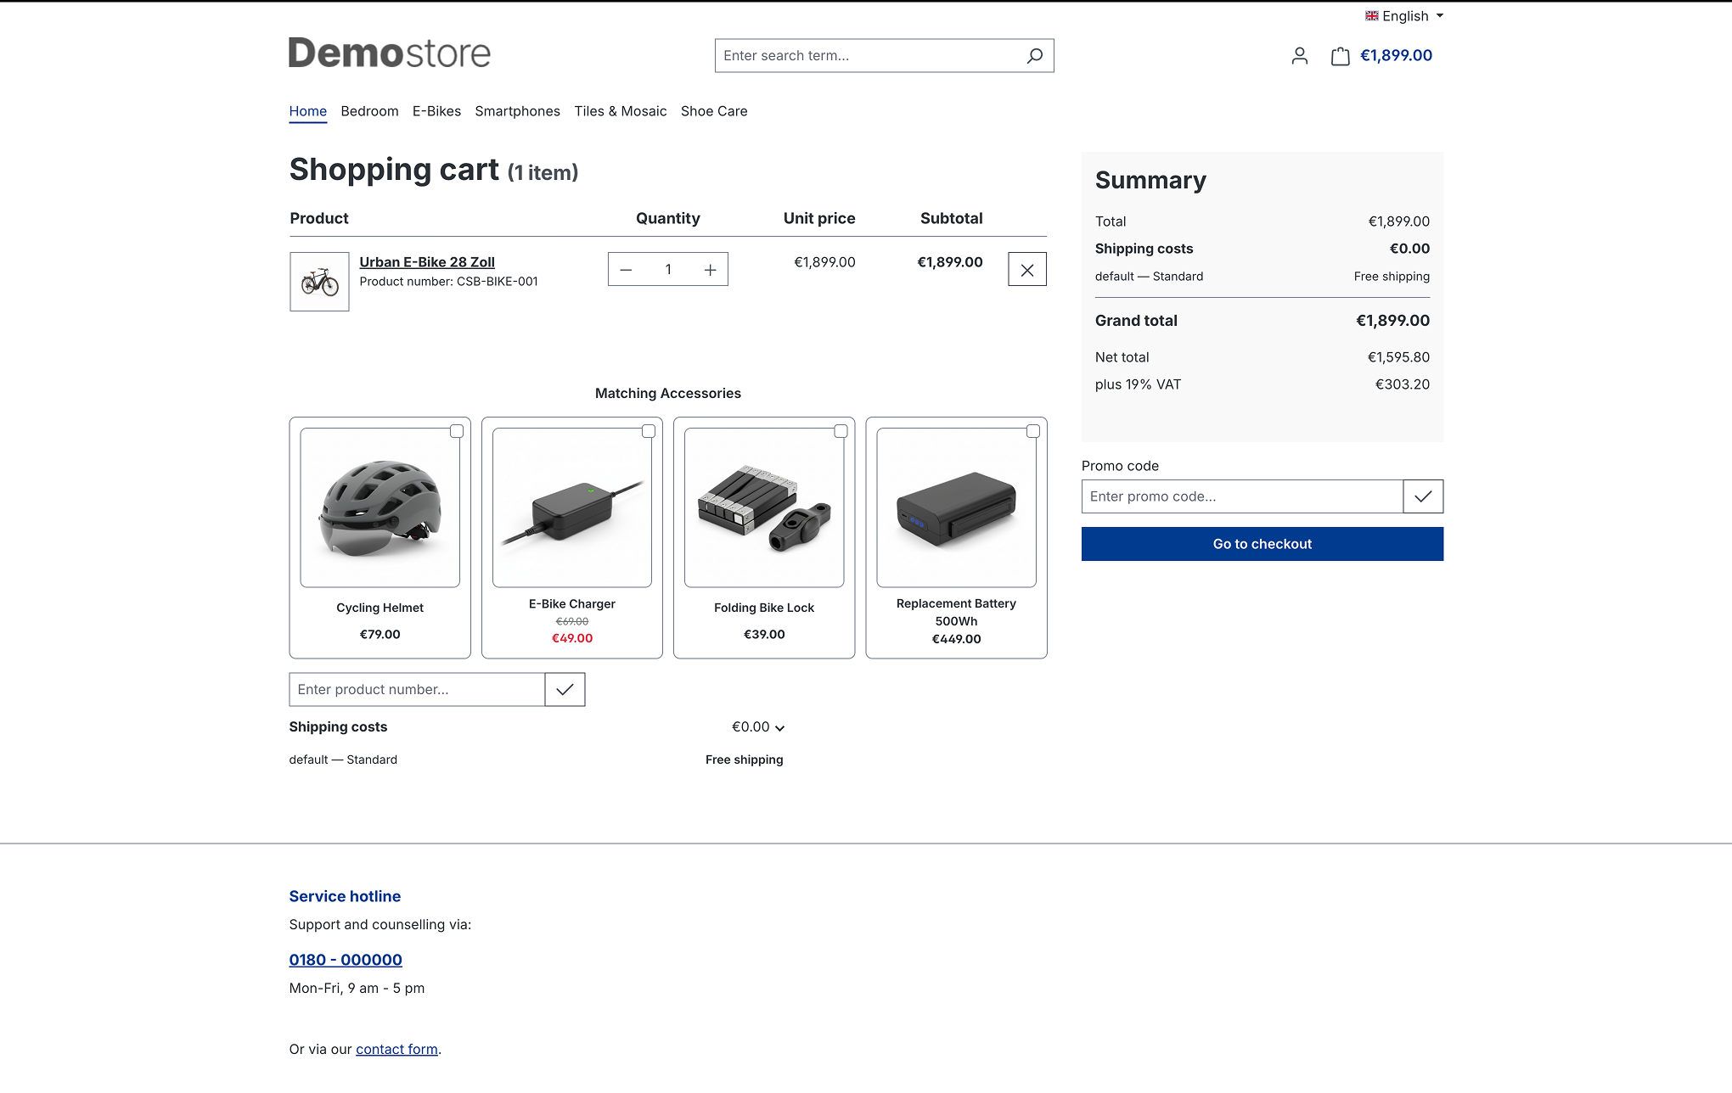Click the UK flag language icon
The image size is (1732, 1093).
(x=1371, y=16)
